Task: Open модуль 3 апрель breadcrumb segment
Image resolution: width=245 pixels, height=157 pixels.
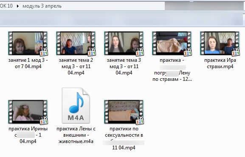Action: point(42,6)
